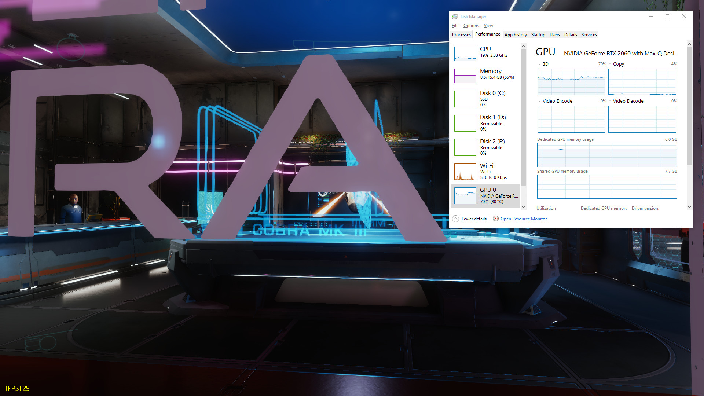
Task: Select the Performance tab
Action: (x=487, y=34)
